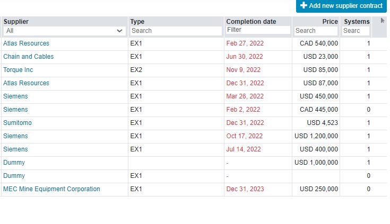This screenshot has height=224, width=390.
Task: Open MEC Mine Equipment Corporation link
Action: (51, 189)
